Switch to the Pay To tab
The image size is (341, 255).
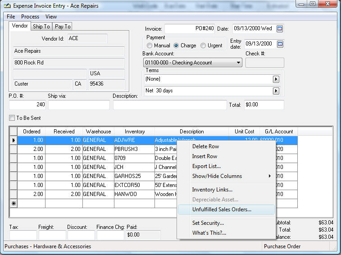[x=63, y=27]
